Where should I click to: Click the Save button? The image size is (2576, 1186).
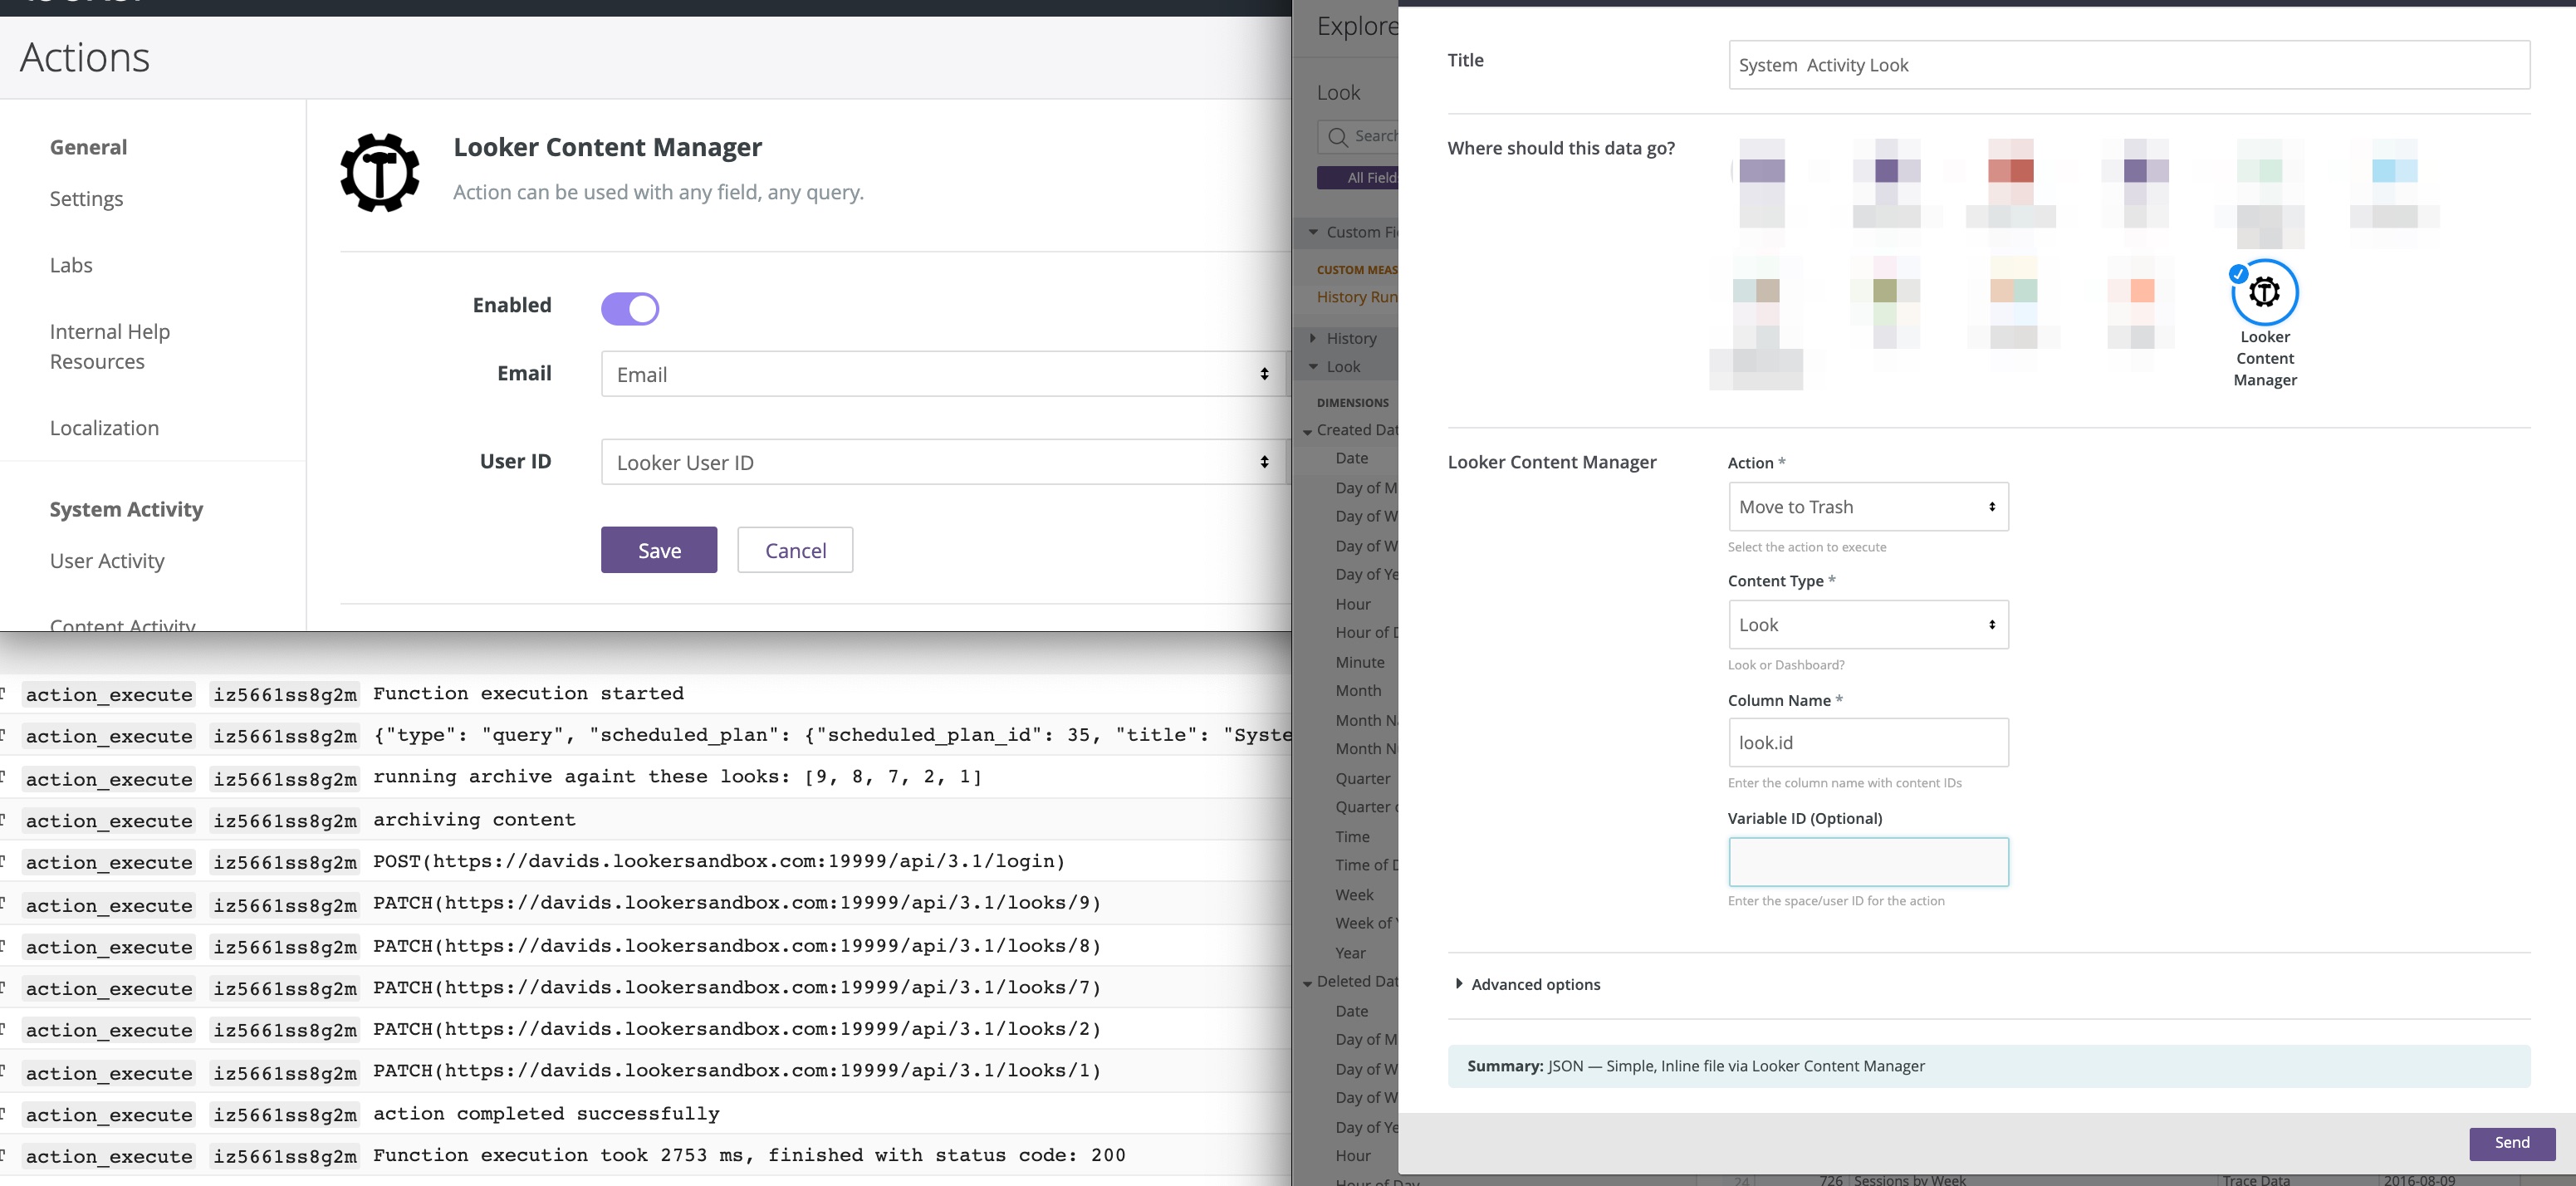(x=659, y=551)
